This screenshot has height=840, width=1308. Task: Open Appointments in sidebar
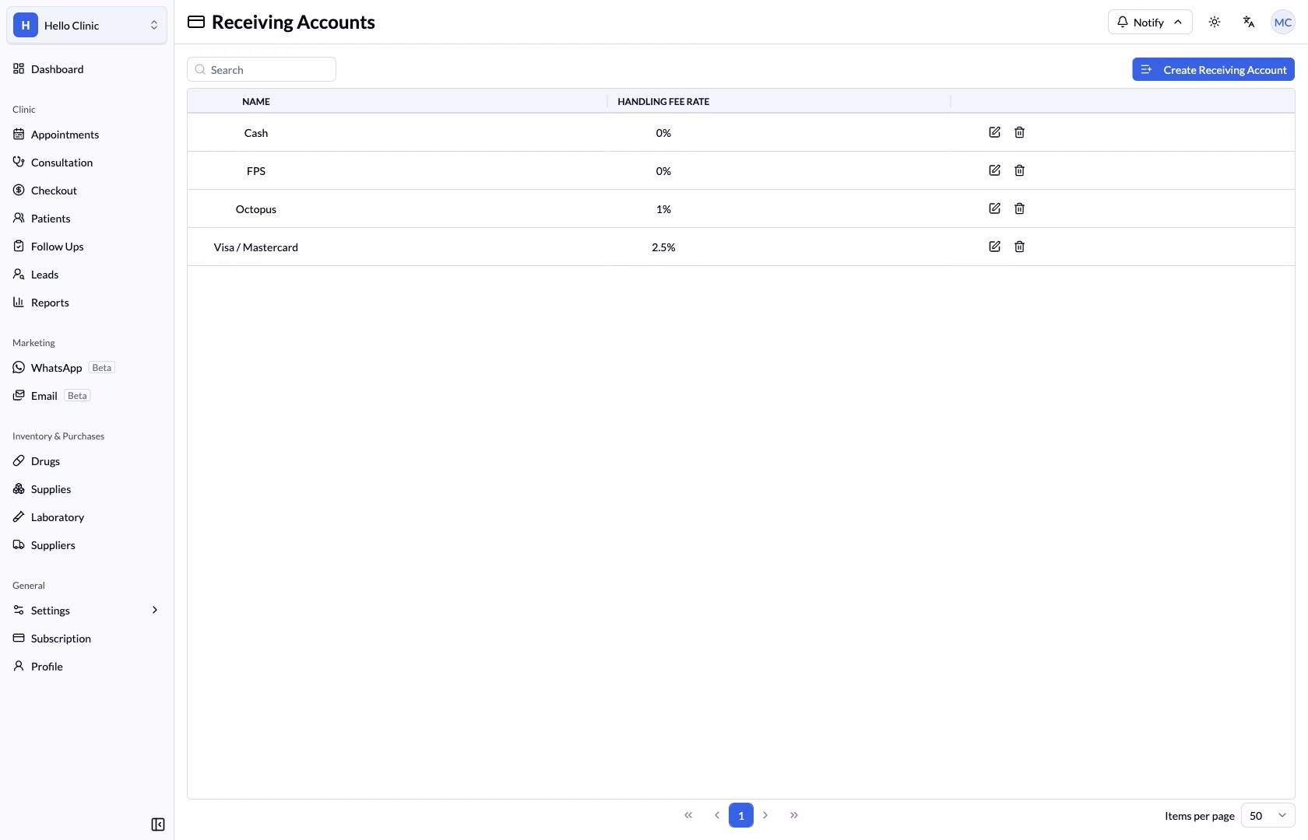point(86,134)
